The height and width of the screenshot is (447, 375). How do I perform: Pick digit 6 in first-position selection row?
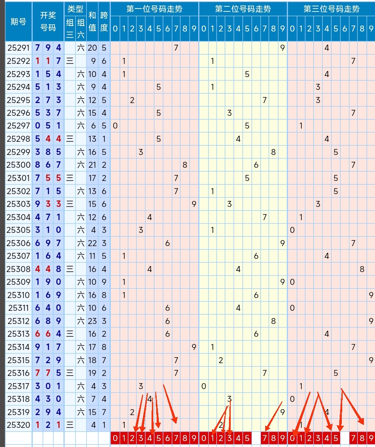coord(167,438)
